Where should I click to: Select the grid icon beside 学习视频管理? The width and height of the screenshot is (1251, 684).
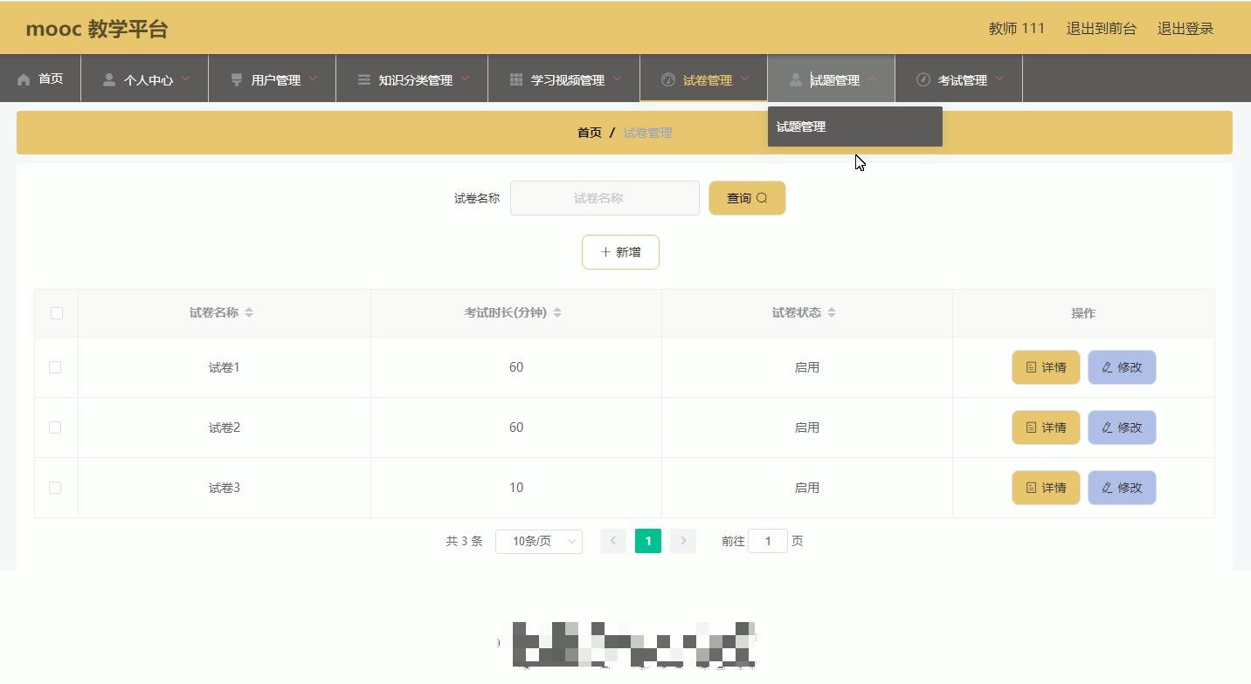(x=514, y=79)
